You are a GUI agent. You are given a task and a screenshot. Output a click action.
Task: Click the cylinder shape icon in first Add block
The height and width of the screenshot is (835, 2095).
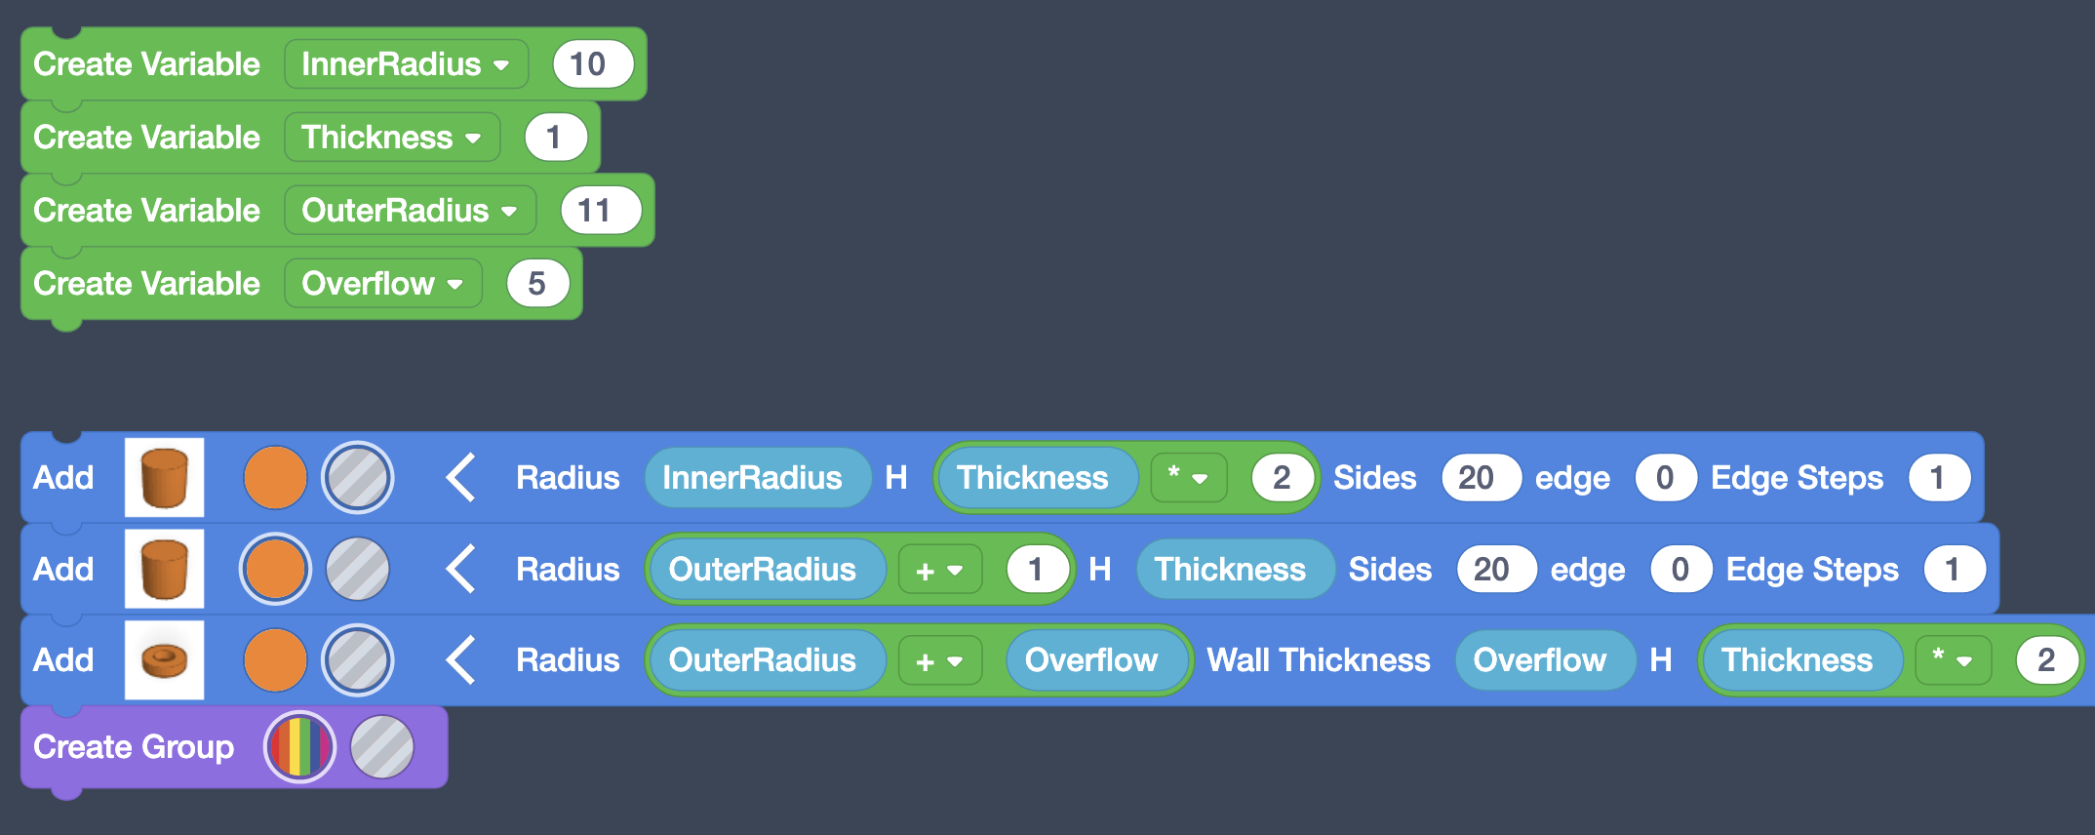click(x=164, y=477)
